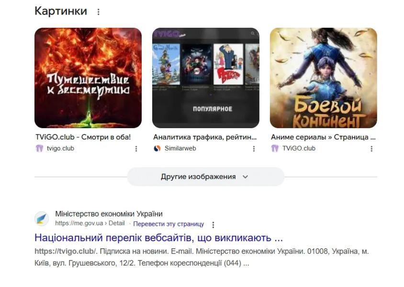Open options for TViGO.club Смотри в оба result
The height and width of the screenshot is (287, 404).
[x=136, y=148]
